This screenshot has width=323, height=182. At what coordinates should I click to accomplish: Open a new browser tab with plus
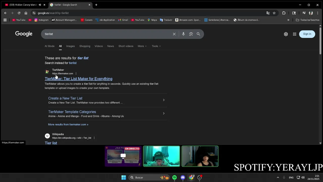click(96, 5)
